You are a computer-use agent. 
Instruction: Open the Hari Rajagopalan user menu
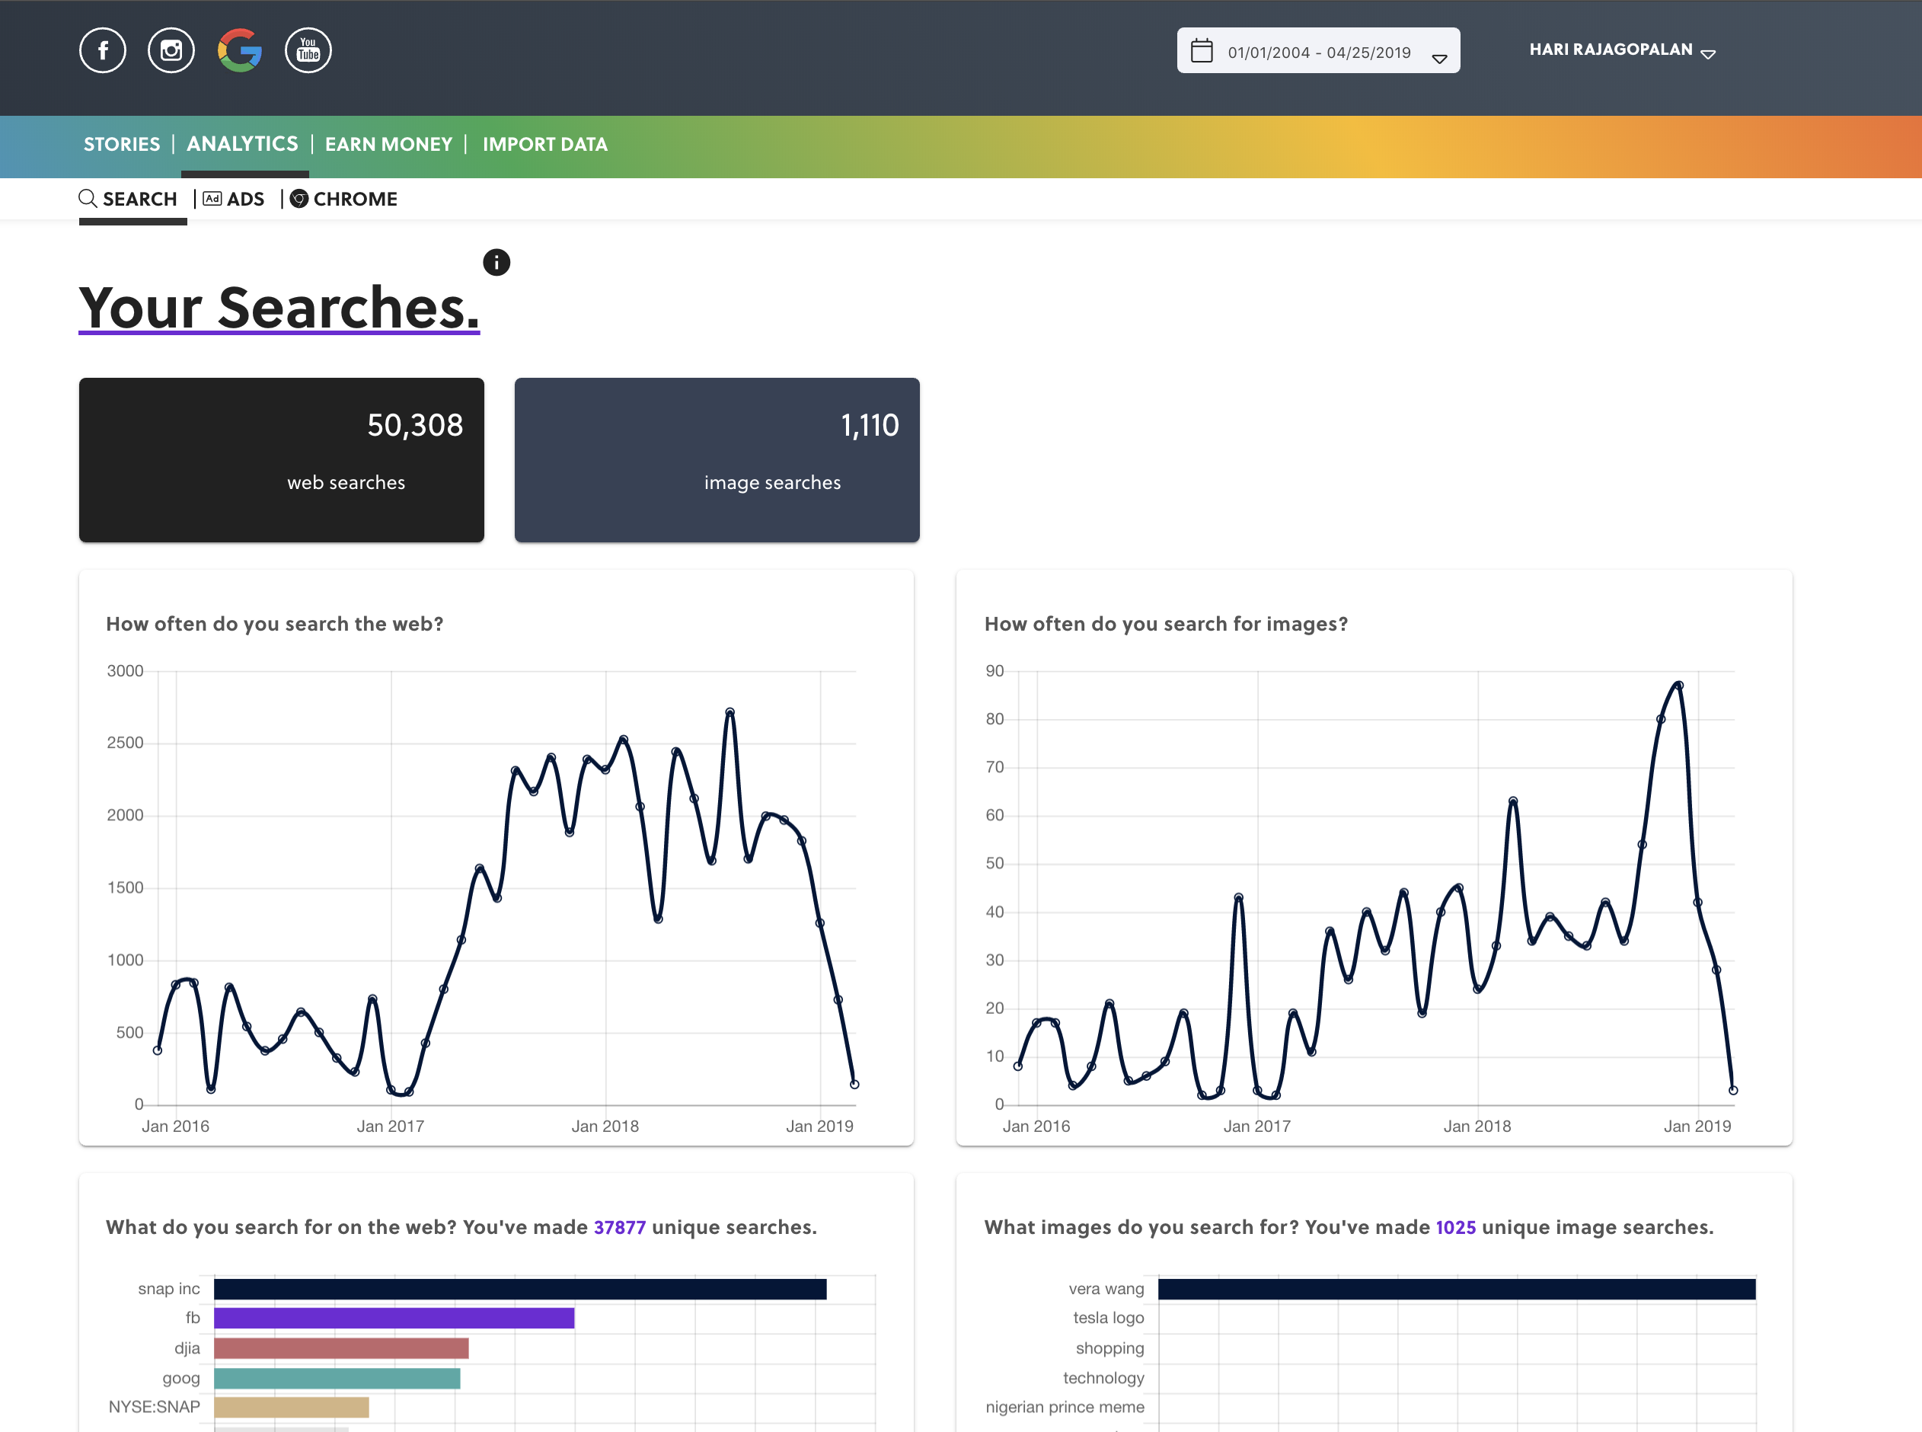(1621, 50)
